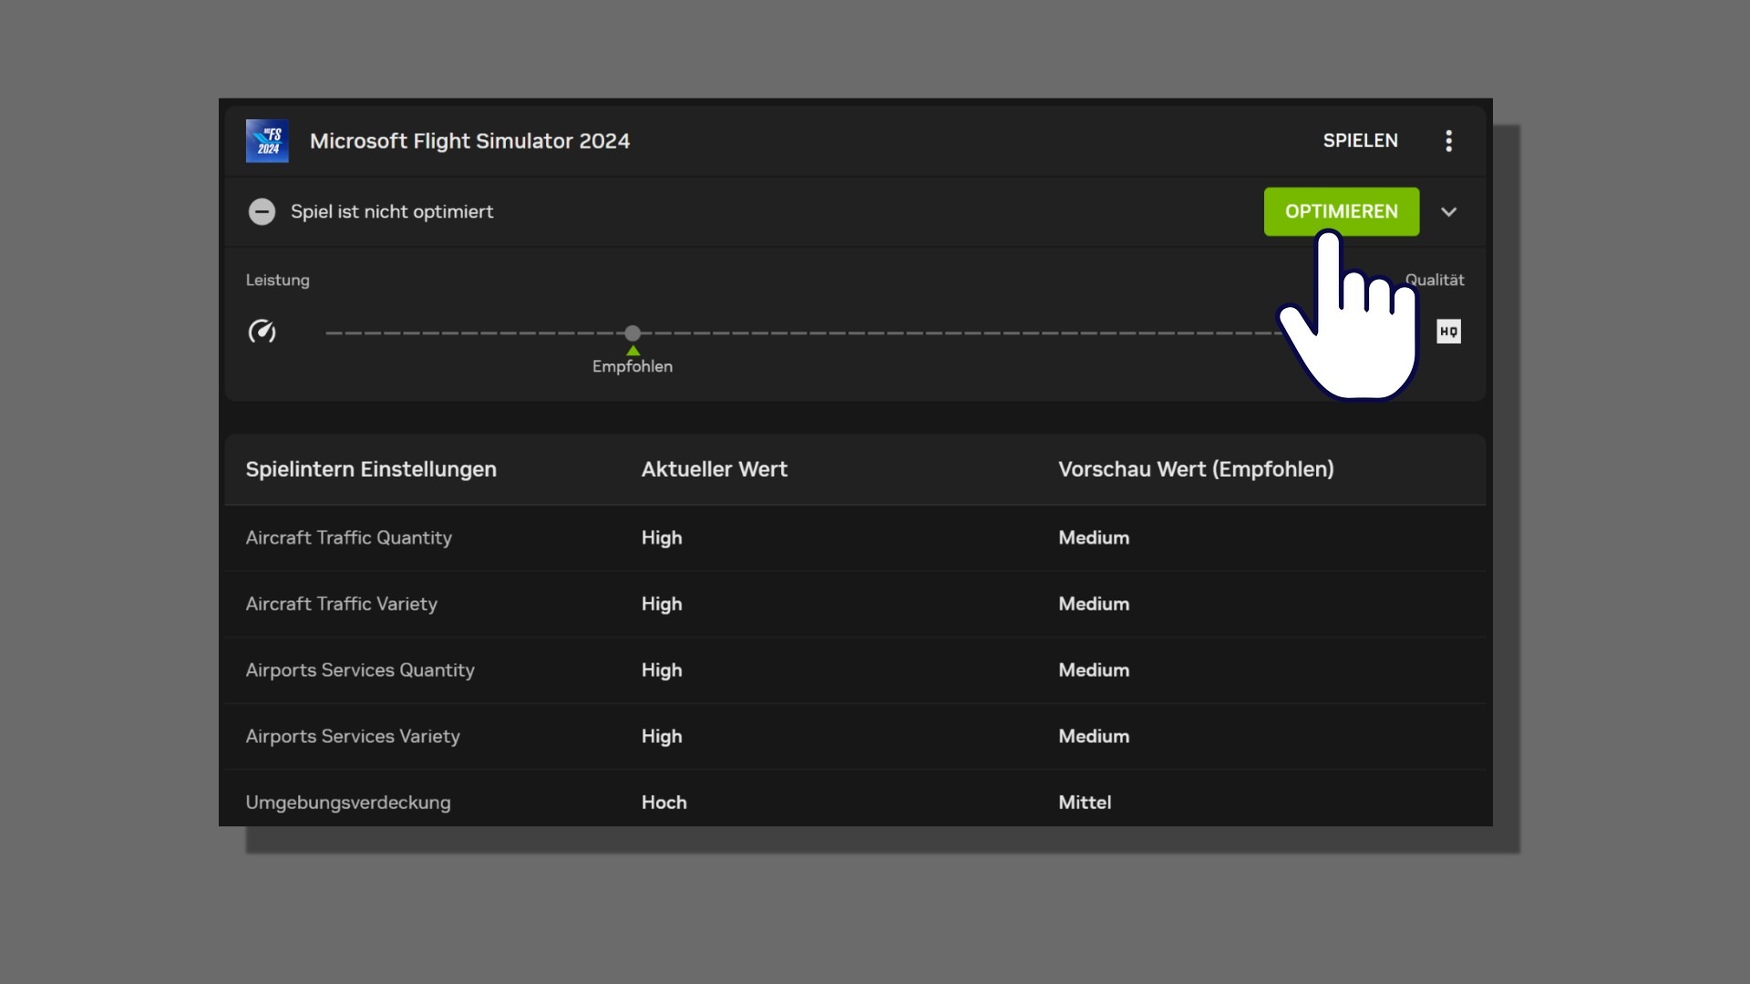Click current value High for Aircraft Traffic Variety
This screenshot has width=1750, height=984.
pyautogui.click(x=662, y=604)
